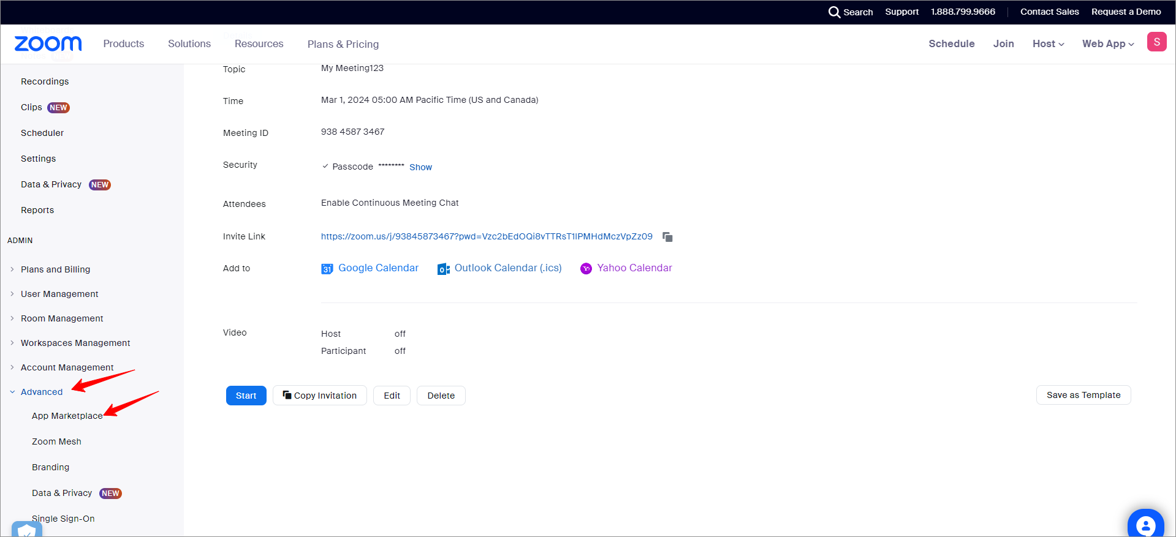Add meeting to Yahoo Calendar

point(635,268)
